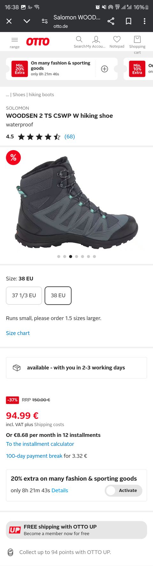Open Notepad heart icon
Image resolution: width=153 pixels, height=566 pixels.
pos(117,39)
